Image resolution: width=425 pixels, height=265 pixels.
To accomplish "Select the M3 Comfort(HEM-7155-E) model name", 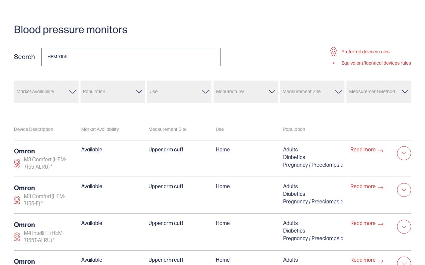I will click(44, 200).
